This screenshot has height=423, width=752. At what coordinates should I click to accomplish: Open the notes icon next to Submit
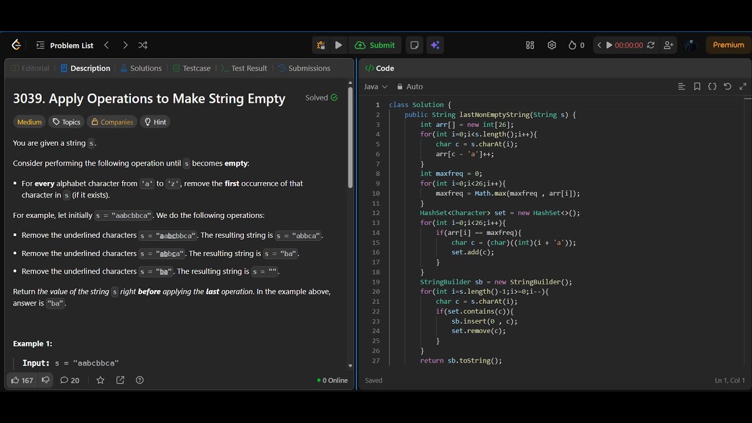[414, 45]
